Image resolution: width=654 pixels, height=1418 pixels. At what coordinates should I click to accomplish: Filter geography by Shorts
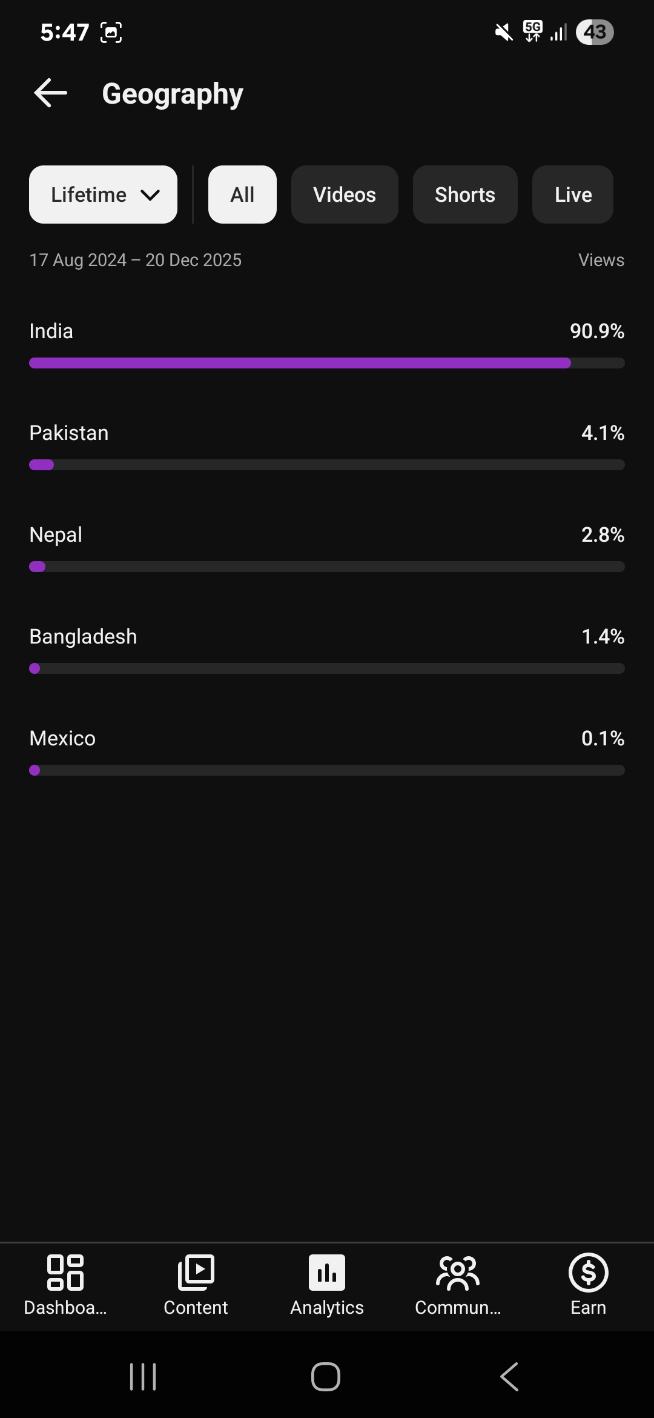click(x=465, y=195)
